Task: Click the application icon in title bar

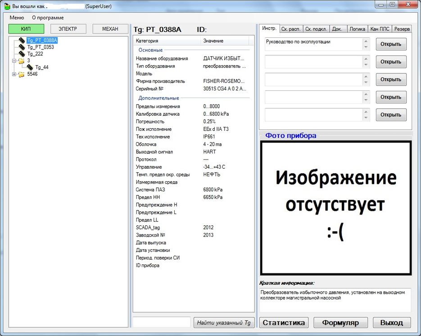Action: 7,6
